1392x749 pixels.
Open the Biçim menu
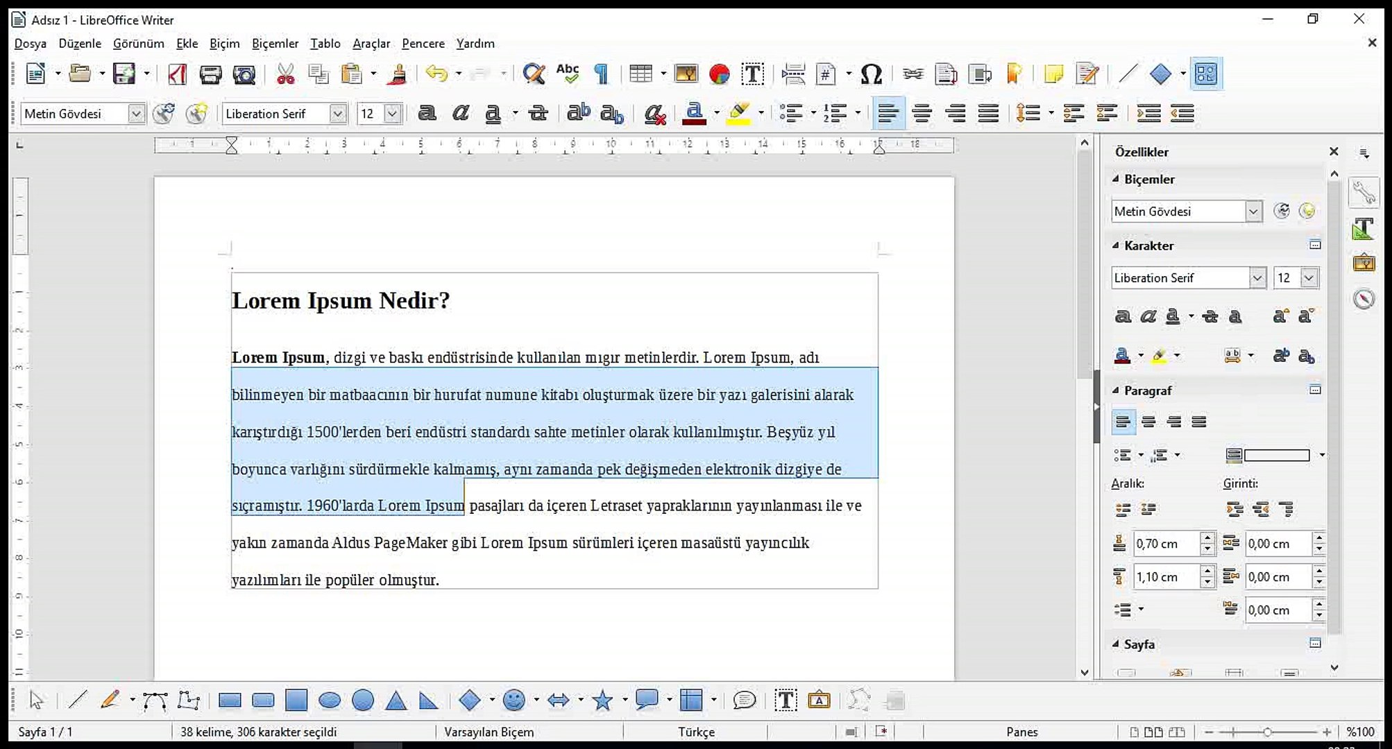(224, 44)
